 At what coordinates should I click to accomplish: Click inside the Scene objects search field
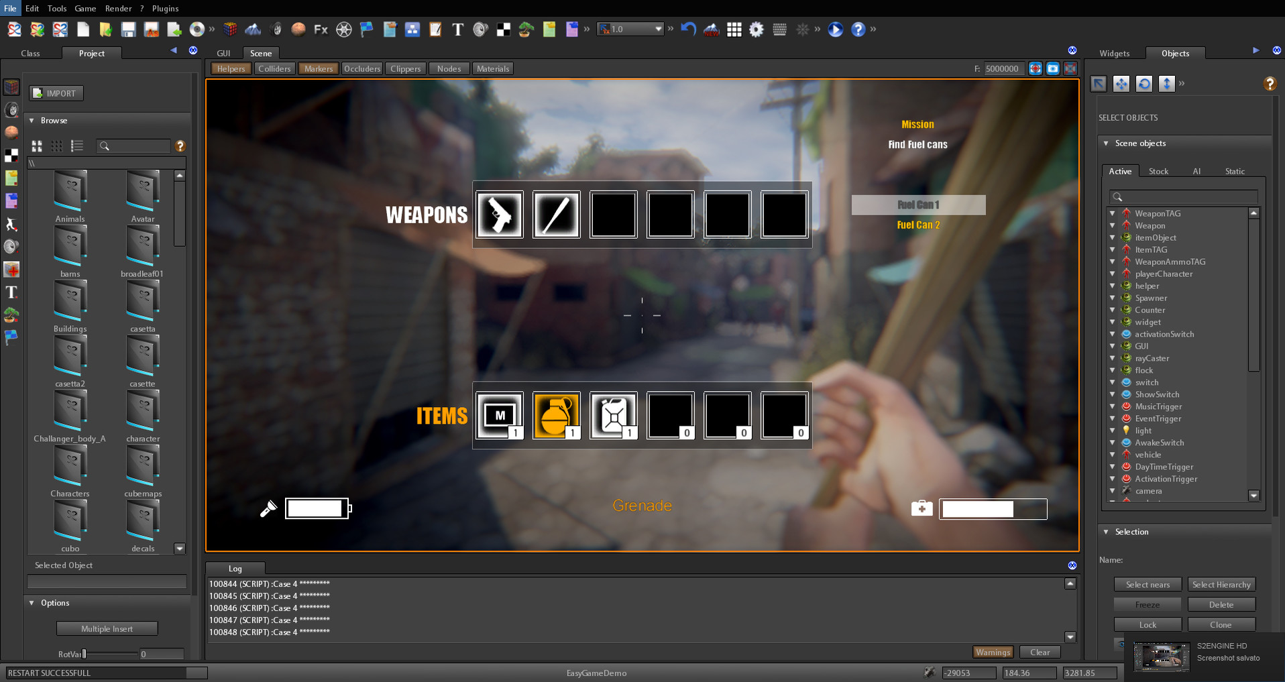pos(1187,196)
